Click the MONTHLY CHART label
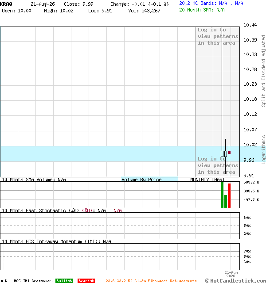Screen dimensions: 266x283 (207, 180)
